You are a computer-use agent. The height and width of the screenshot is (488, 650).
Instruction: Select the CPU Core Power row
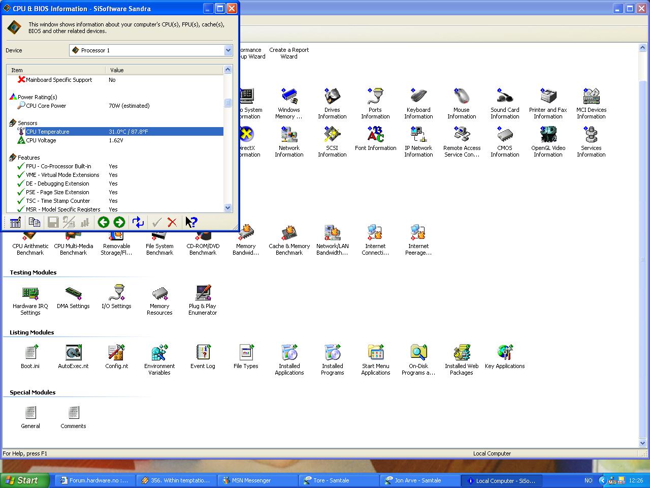point(115,106)
